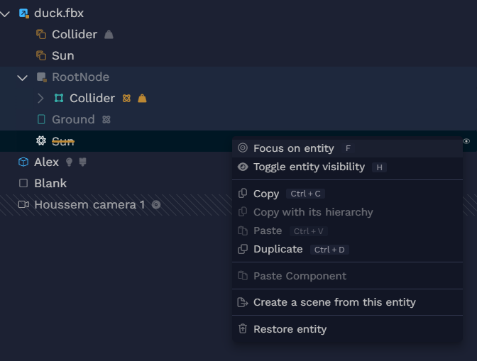Screen dimensions: 477x361
Task: Click the lock icon beside first Collider
Action: [109, 35]
